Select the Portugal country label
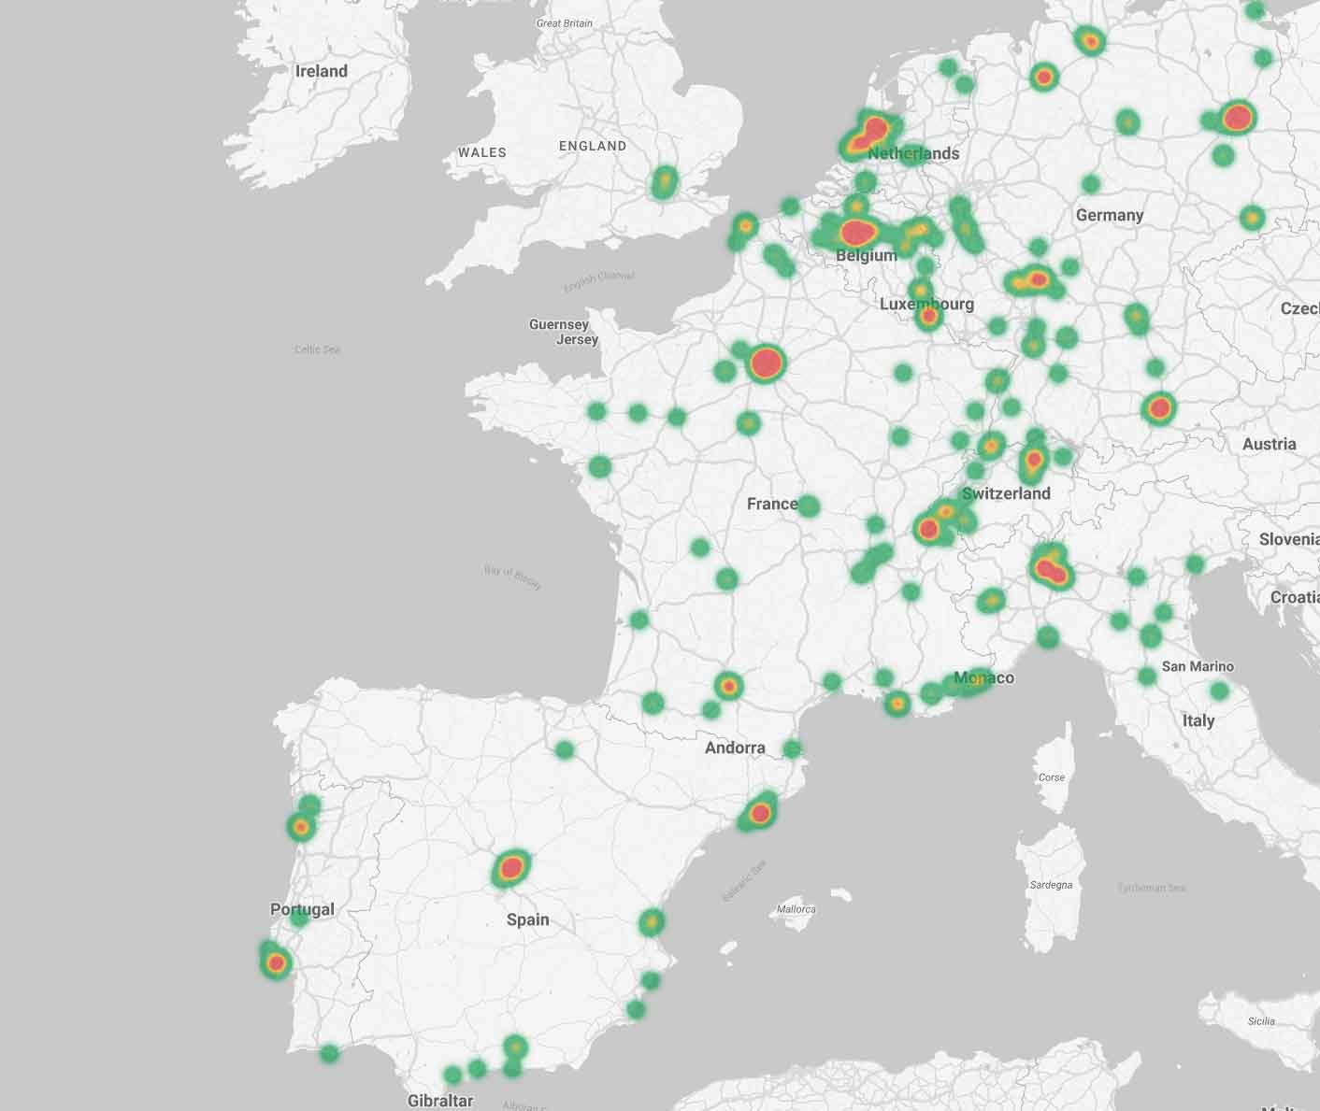Screen dimensions: 1320x1111 click(x=302, y=909)
